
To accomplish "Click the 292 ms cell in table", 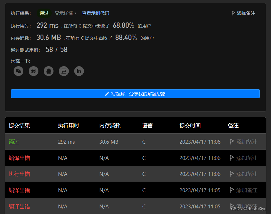I will pos(66,142).
